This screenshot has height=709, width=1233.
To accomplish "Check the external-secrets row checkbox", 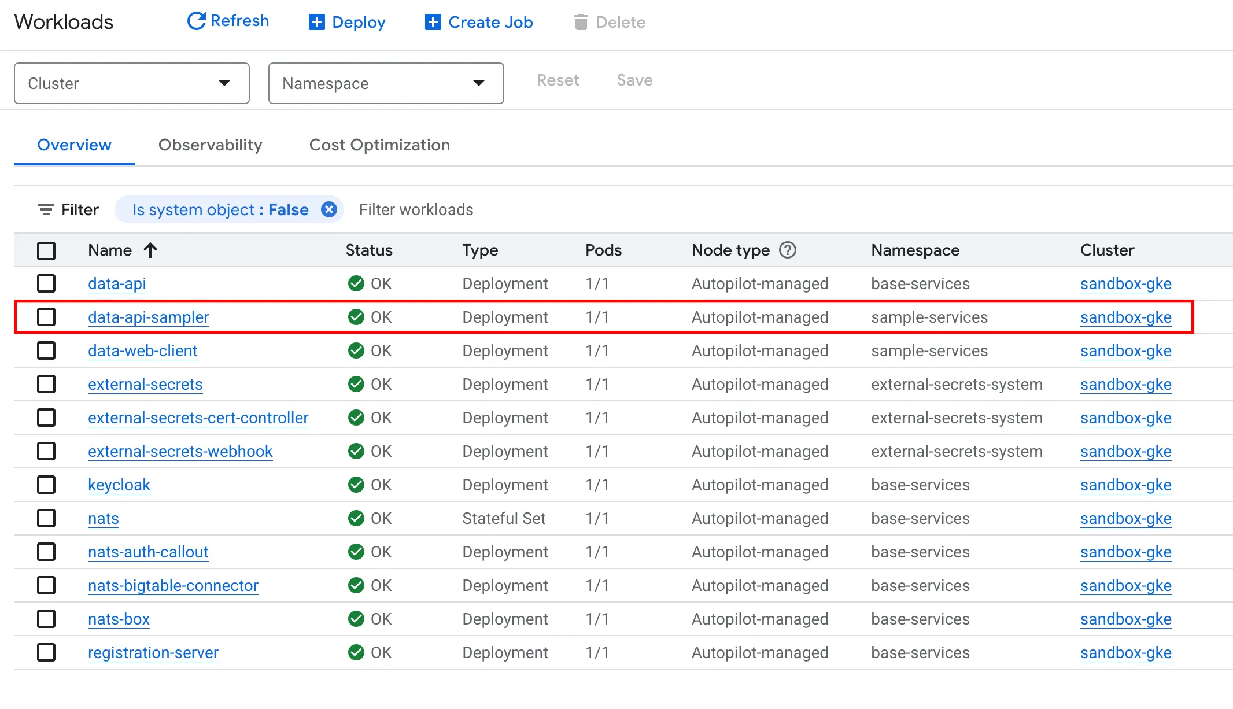I will [x=46, y=384].
